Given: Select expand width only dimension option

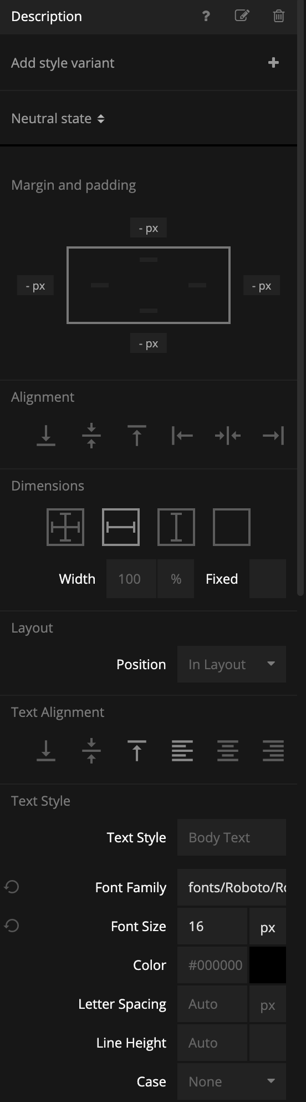Looking at the screenshot, I should (121, 527).
